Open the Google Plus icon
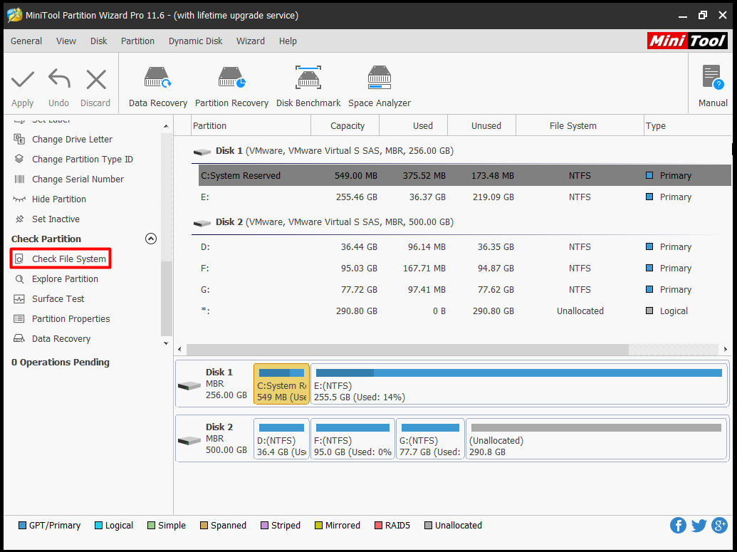 [720, 525]
